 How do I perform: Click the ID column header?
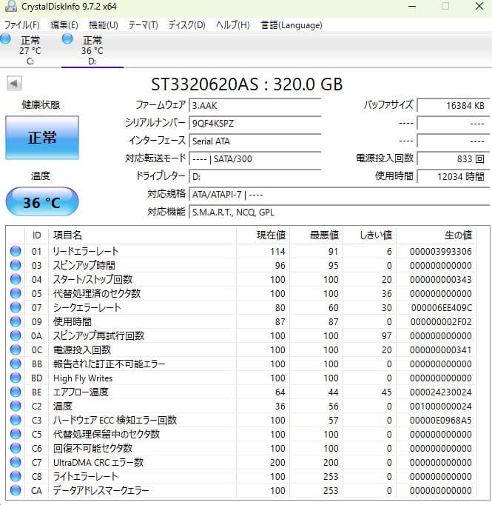pos(36,235)
